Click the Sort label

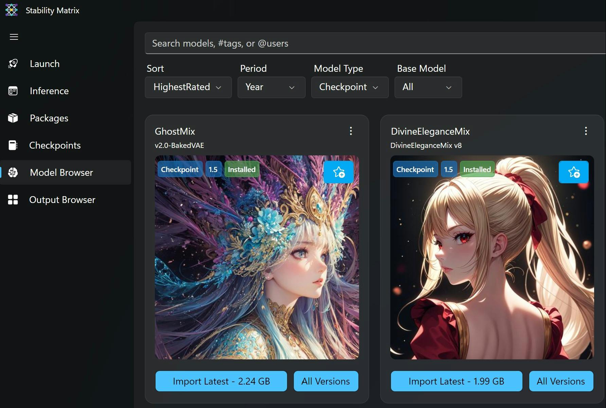[x=155, y=68]
